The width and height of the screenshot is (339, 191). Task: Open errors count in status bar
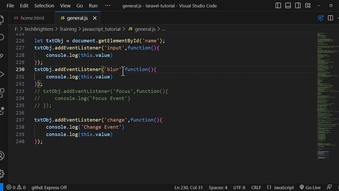pos(11,187)
